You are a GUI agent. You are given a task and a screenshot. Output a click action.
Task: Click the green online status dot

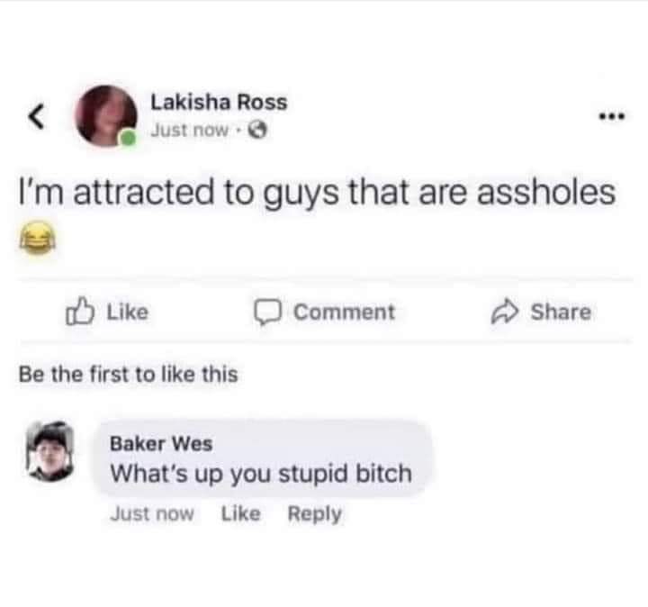pyautogui.click(x=128, y=138)
